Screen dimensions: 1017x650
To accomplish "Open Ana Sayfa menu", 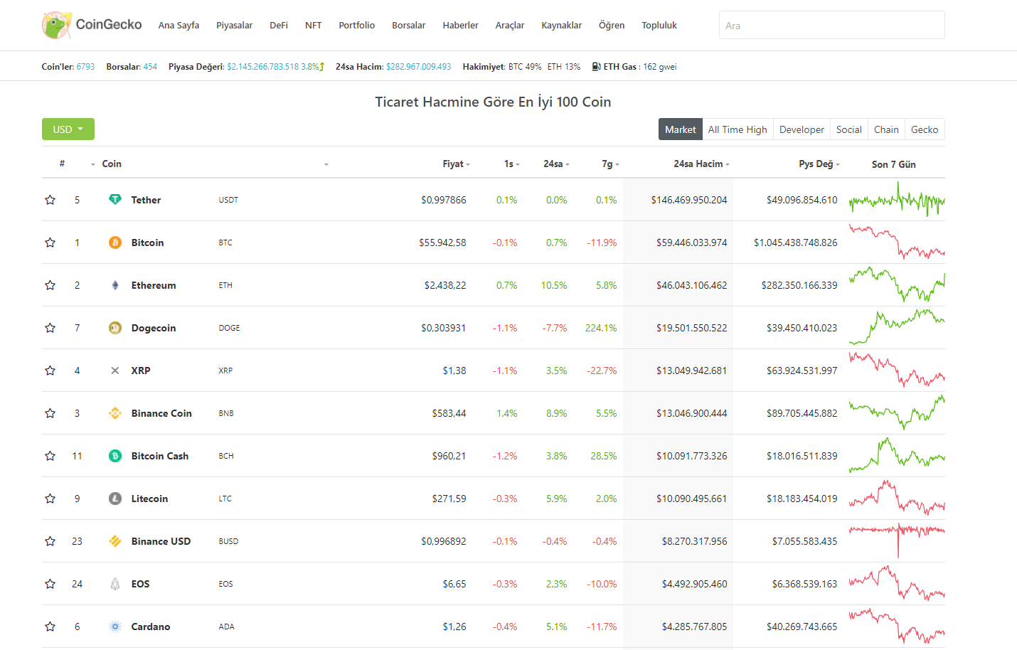I will click(179, 25).
